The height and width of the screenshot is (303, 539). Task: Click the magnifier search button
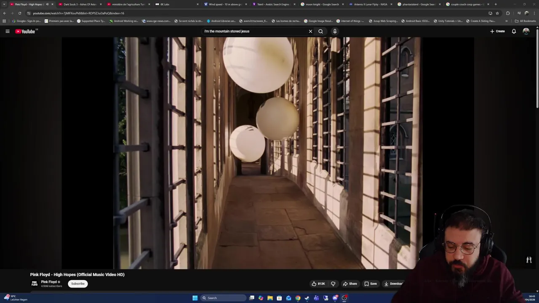(x=320, y=31)
